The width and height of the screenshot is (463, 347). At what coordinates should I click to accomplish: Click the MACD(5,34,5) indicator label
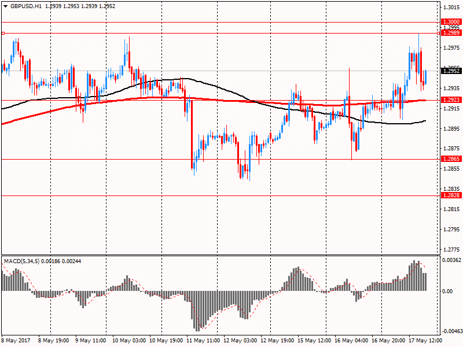point(22,261)
